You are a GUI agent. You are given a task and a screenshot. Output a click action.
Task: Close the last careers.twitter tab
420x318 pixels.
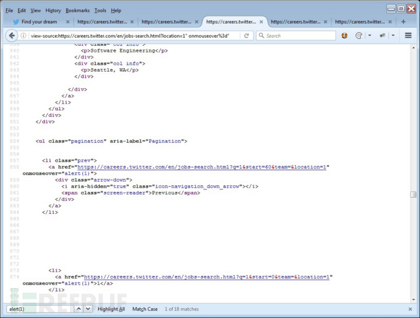pyautogui.click(x=390, y=22)
